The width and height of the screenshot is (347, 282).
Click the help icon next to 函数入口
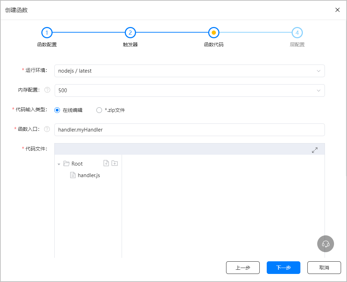47,129
